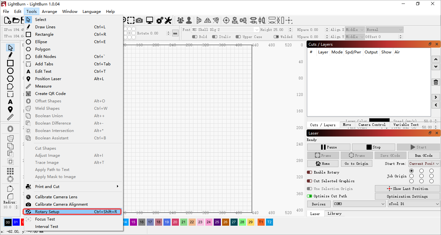Open settings with the gears icon
This screenshot has width=441, height=235.
tap(160, 20)
